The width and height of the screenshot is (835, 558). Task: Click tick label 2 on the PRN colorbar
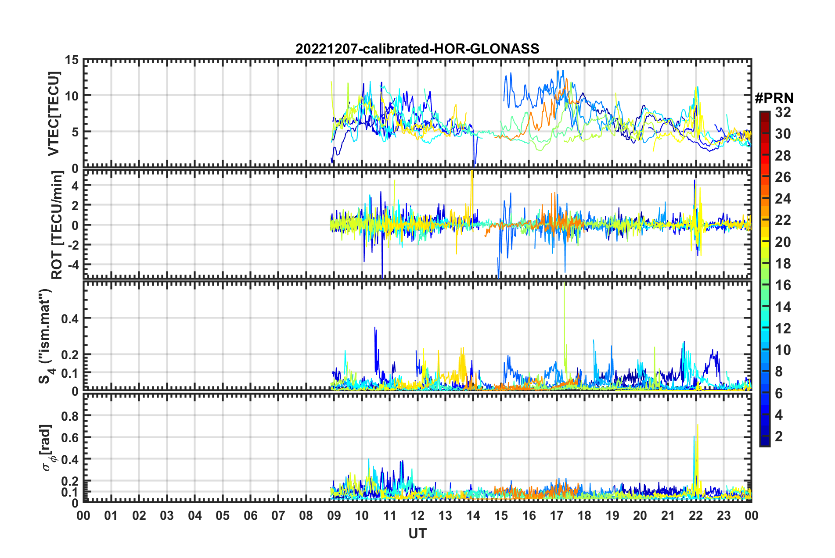pos(779,436)
